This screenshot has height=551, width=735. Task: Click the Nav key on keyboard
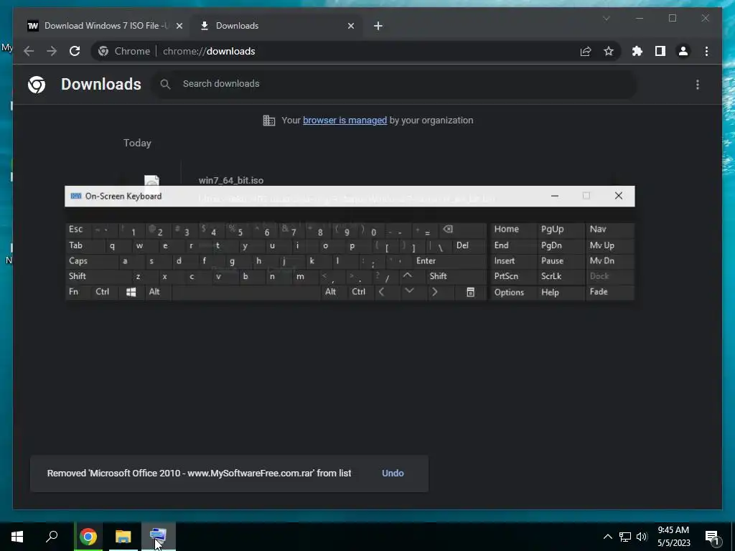tap(610, 230)
